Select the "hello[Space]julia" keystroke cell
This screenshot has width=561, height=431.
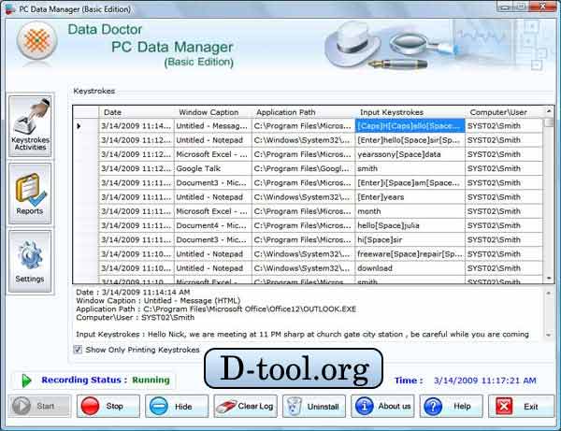tap(410, 225)
